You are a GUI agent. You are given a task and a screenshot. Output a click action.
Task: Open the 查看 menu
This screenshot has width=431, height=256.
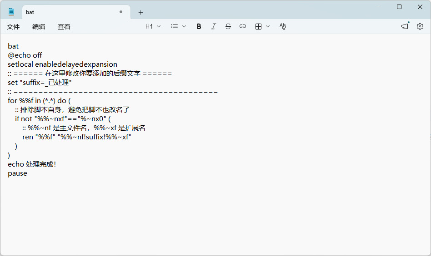(x=64, y=27)
